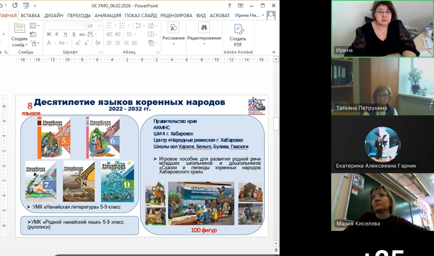Image resolution: width=434 pixels, height=256 pixels.
Task: Center-align the paragraph text
Action: pos(117,43)
